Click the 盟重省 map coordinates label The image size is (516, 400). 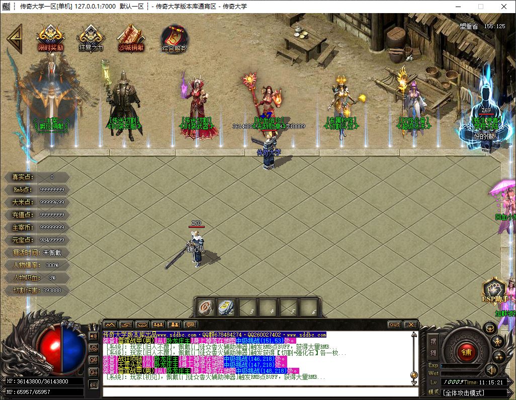[x=482, y=26]
